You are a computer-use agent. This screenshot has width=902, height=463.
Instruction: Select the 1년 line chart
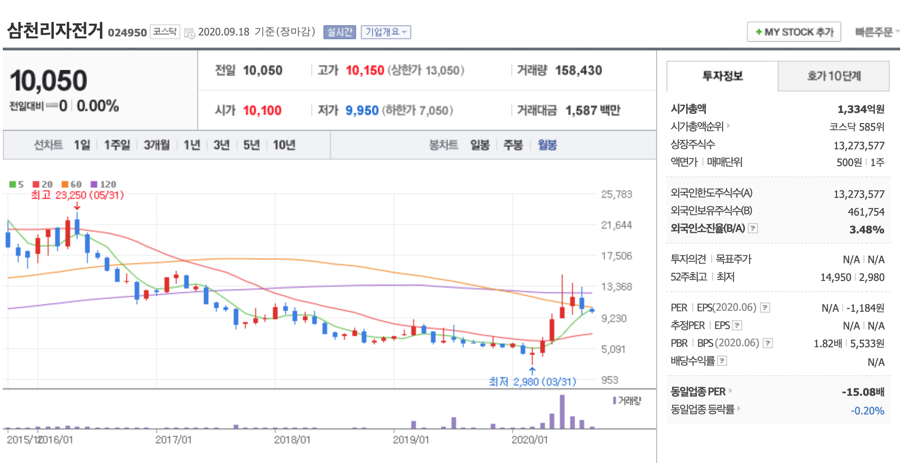pyautogui.click(x=192, y=145)
